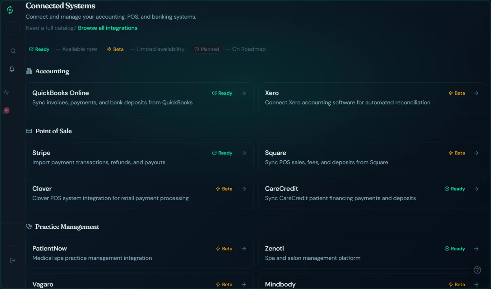Click the activity pulse icon in sidebar
491x289 pixels.
[6, 92]
